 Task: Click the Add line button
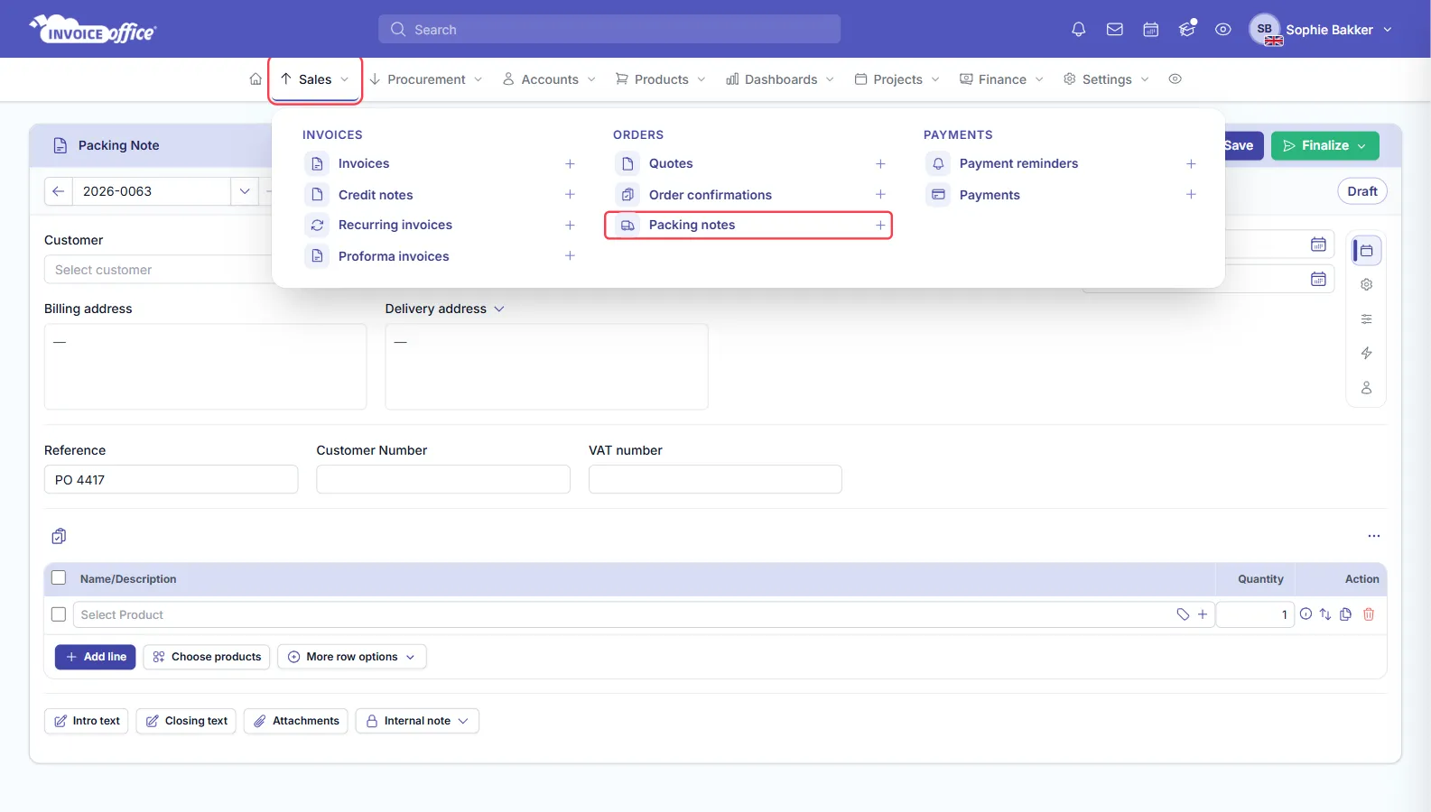(x=96, y=657)
